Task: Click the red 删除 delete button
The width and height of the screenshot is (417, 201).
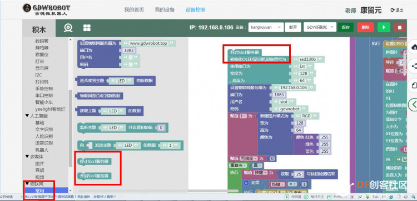Action: [365, 27]
